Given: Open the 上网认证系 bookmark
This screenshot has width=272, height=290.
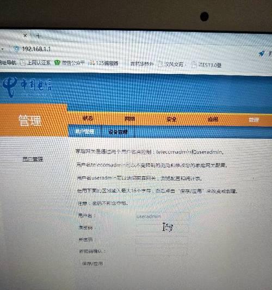Looking at the screenshot, I should tap(35, 63).
